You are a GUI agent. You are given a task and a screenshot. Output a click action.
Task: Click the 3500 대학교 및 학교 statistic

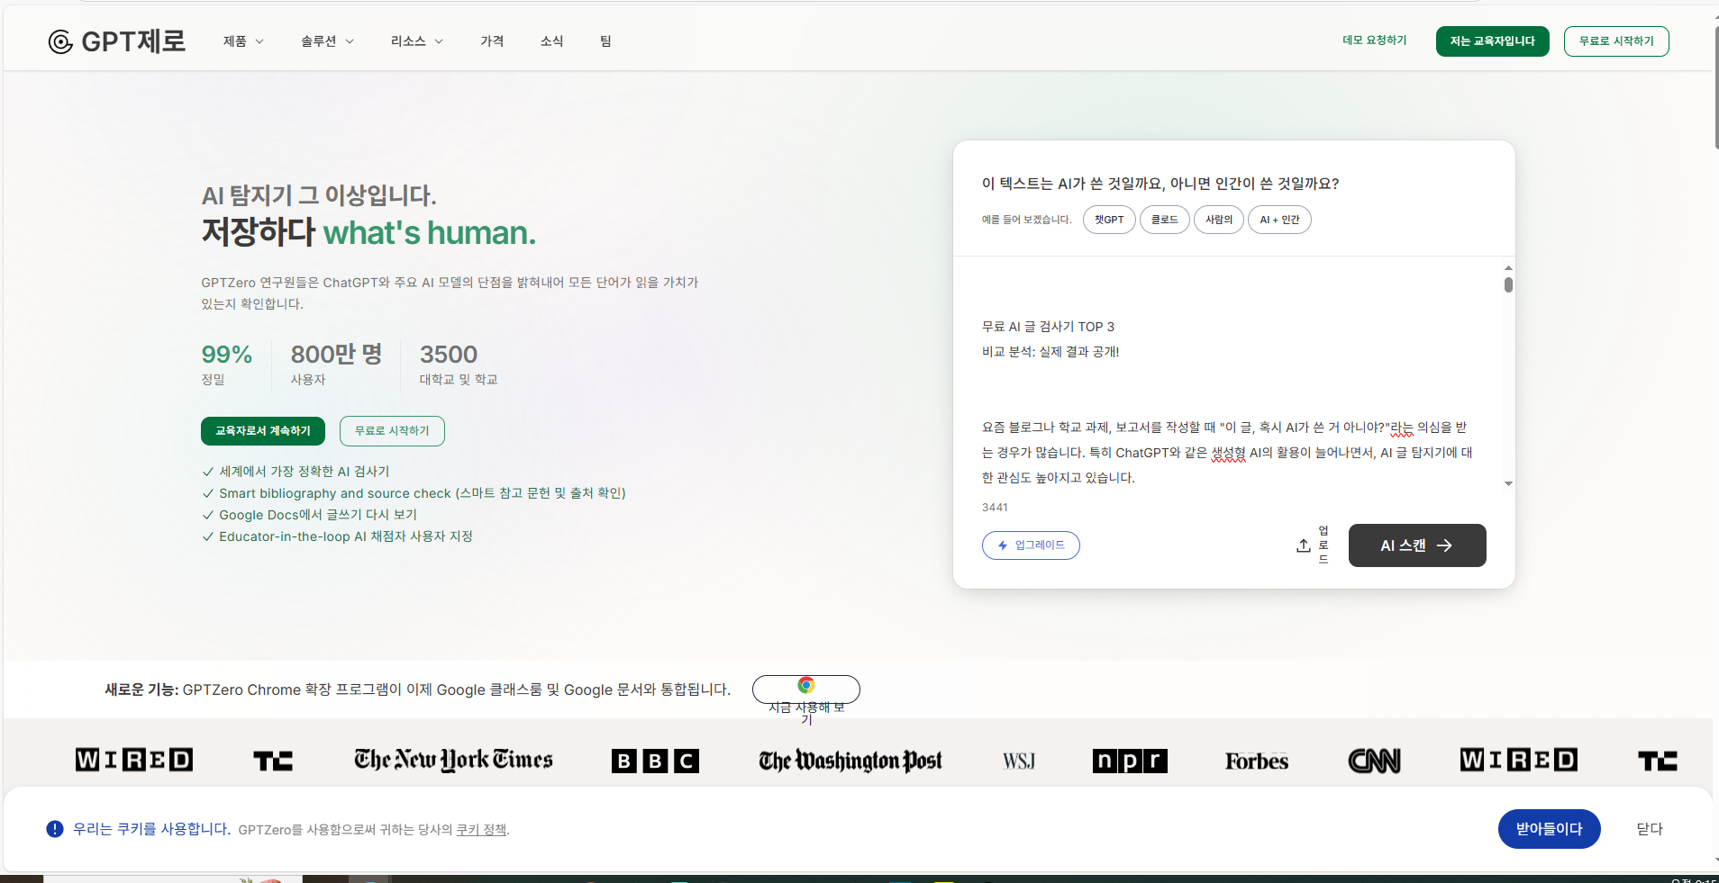pos(459,365)
